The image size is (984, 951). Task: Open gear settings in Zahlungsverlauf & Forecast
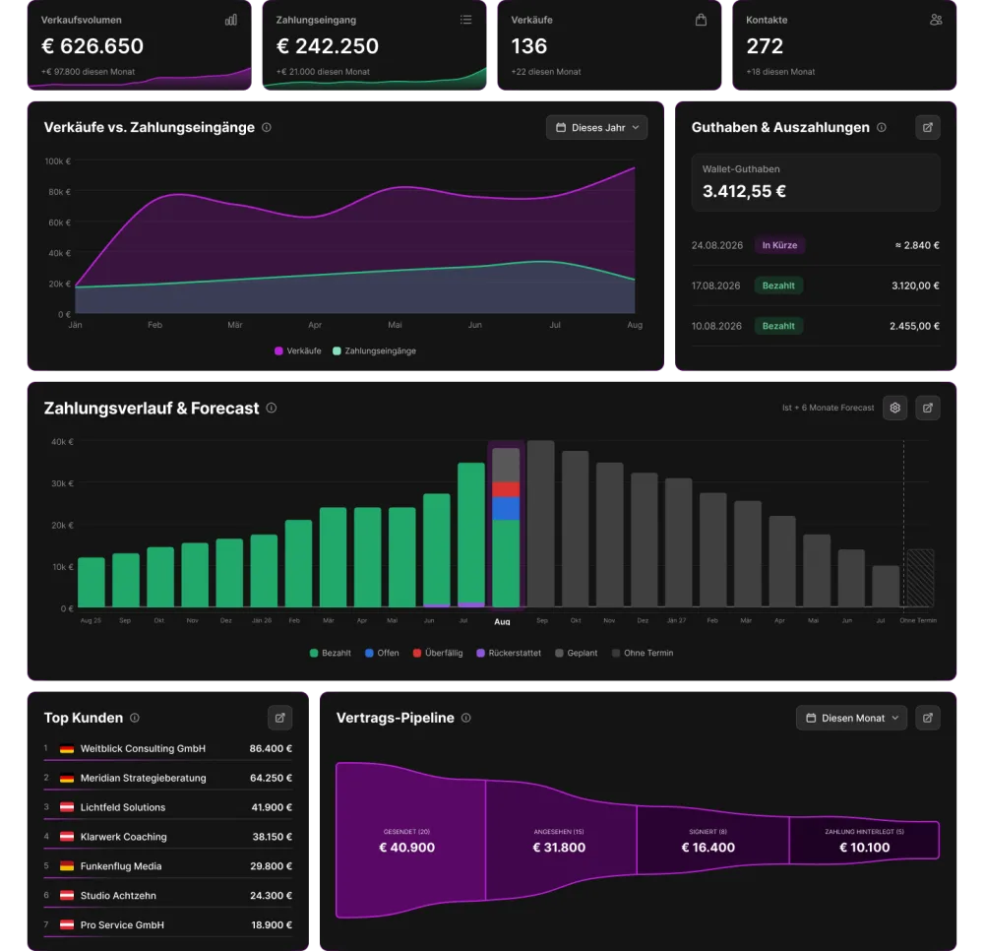(894, 408)
